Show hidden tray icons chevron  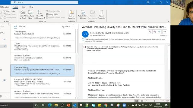(129, 105)
